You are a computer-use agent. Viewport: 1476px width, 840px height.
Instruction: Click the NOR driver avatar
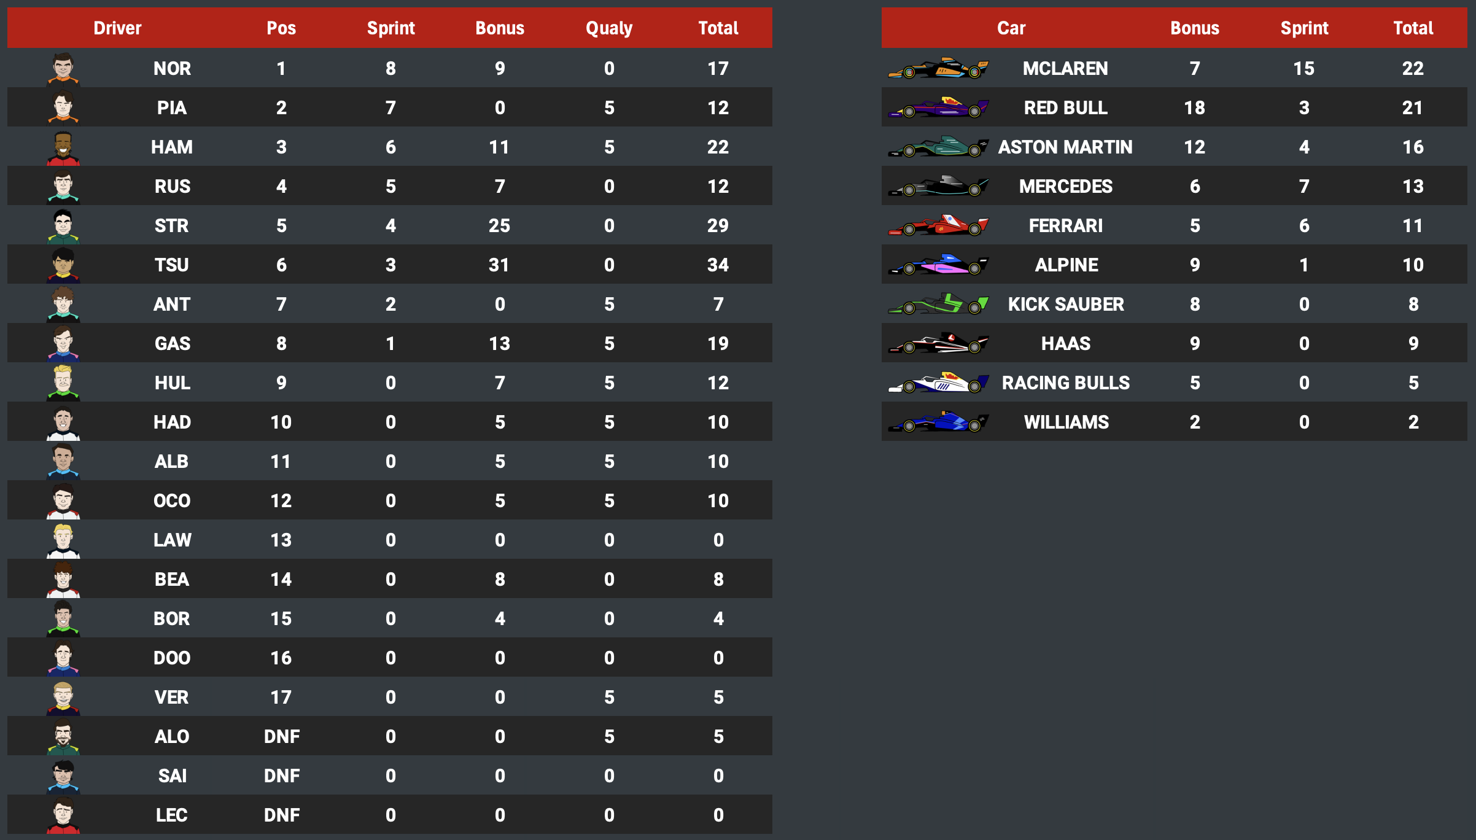pyautogui.click(x=63, y=68)
